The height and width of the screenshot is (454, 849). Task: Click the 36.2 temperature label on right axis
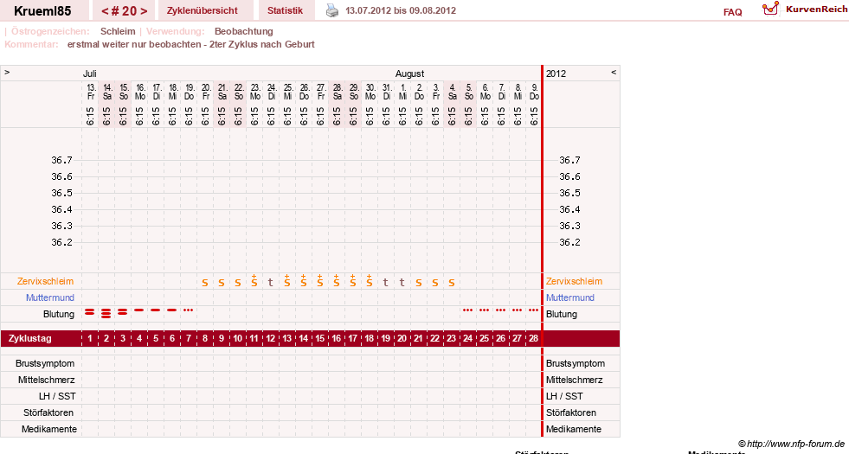(569, 242)
